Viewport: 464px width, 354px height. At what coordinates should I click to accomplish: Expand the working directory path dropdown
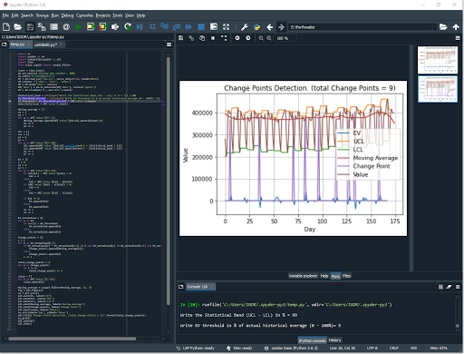(435, 27)
